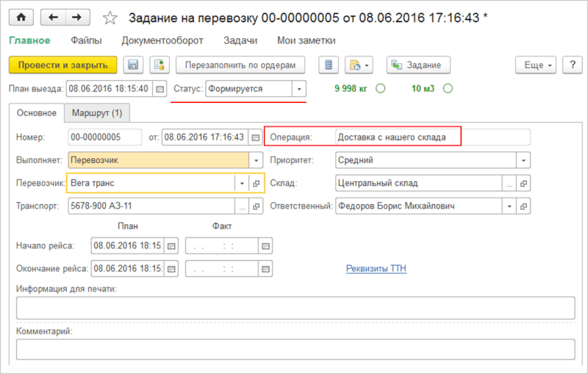
Task: Choose Склад from list ellipsis
Action: [509, 183]
